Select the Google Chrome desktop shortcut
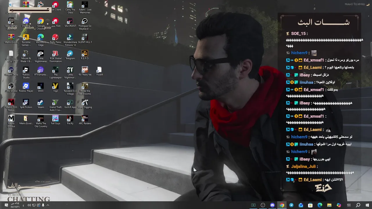Viewport: 372px width, 209px height. click(x=41, y=24)
